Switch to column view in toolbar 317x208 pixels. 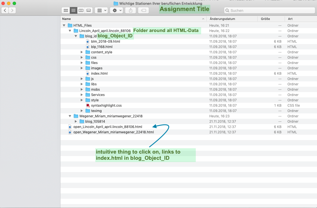[81, 10]
